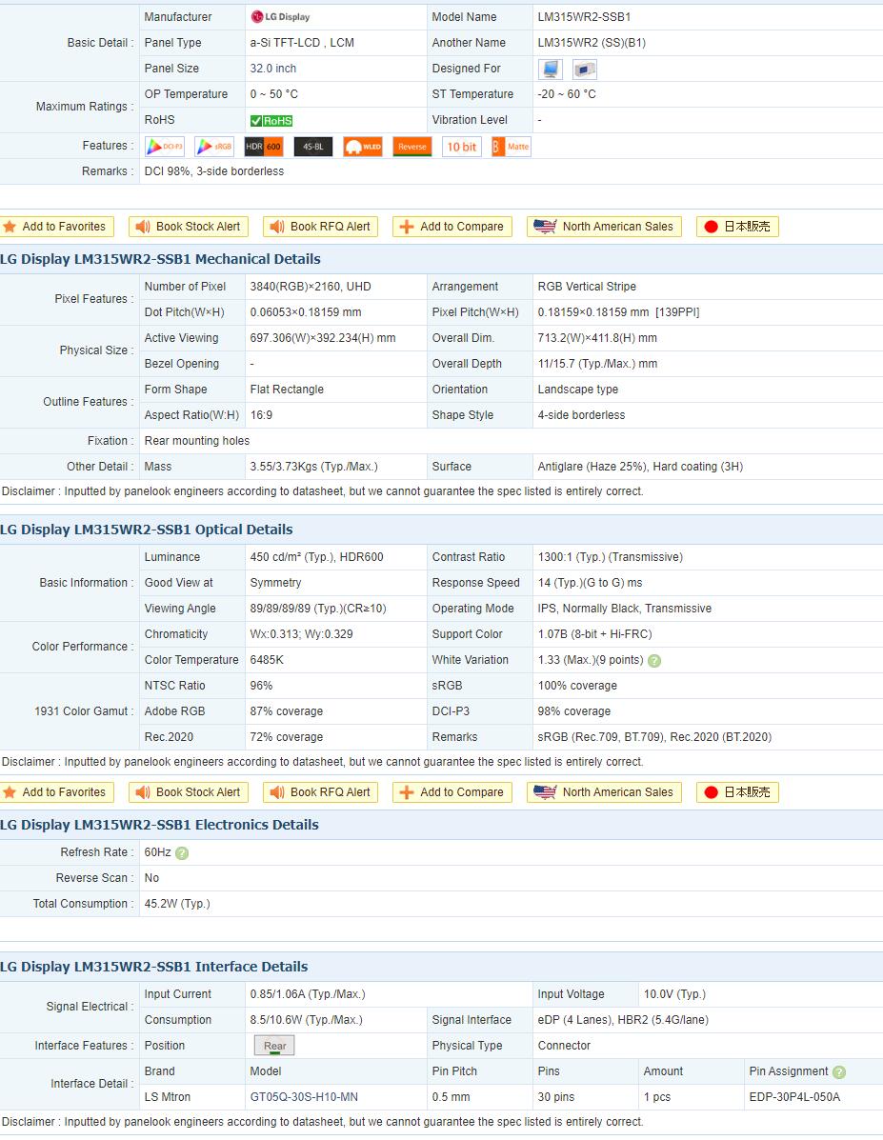The height and width of the screenshot is (1140, 883).
Task: Click the 45.2W total consumption value
Action: click(177, 904)
